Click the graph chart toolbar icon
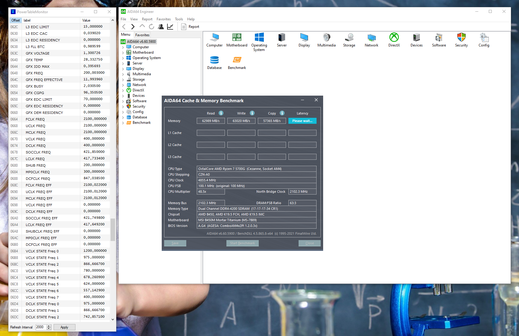 [x=170, y=27]
